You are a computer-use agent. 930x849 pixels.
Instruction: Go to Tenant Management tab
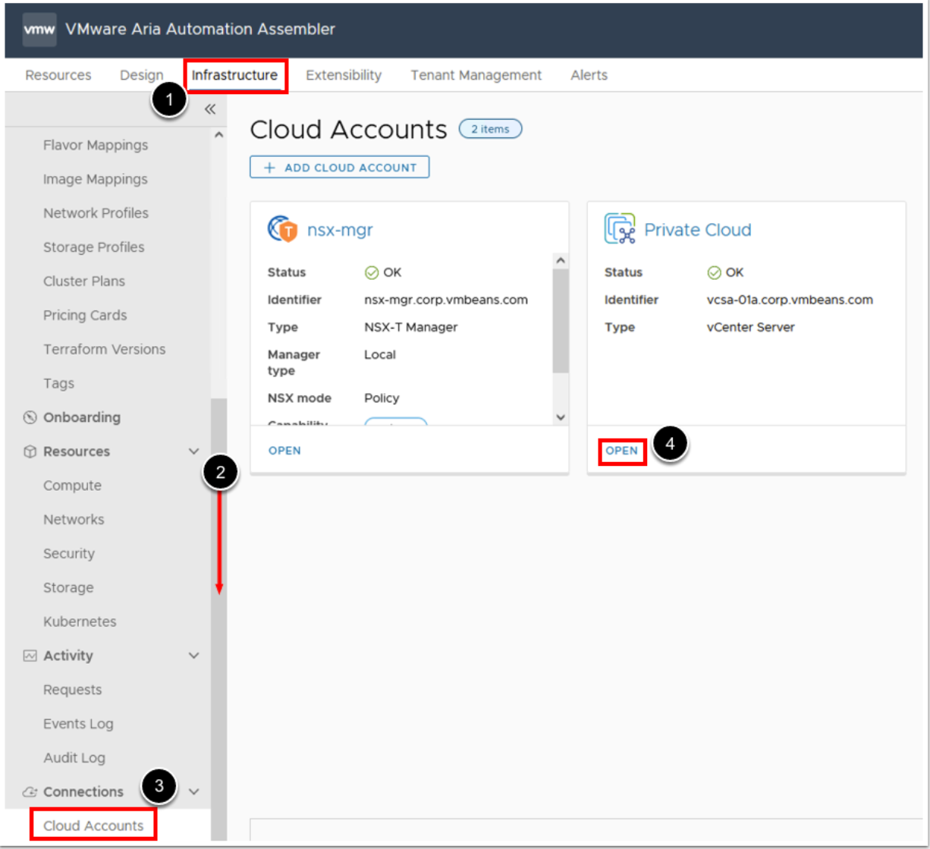[x=476, y=75]
